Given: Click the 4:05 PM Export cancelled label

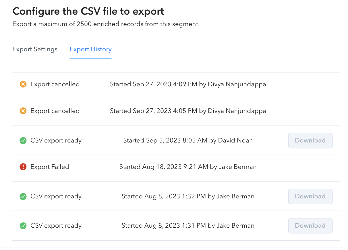Looking at the screenshot, I should [x=55, y=111].
